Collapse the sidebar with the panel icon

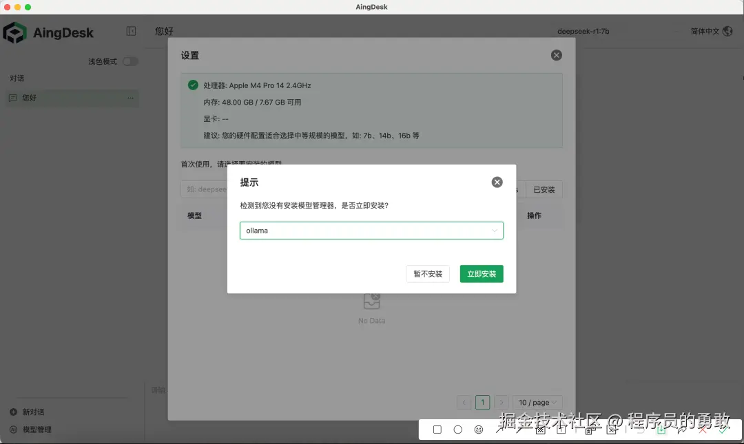click(x=131, y=31)
